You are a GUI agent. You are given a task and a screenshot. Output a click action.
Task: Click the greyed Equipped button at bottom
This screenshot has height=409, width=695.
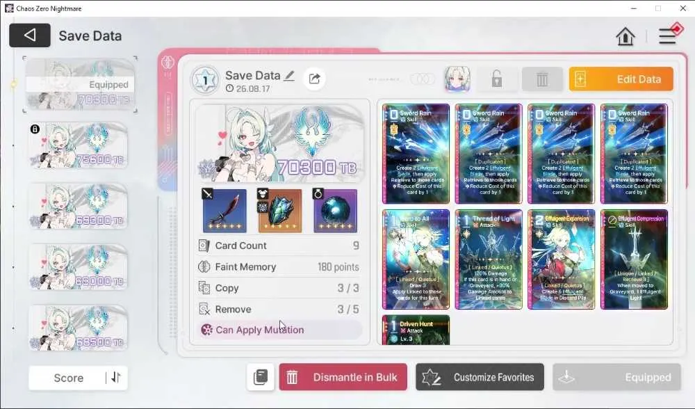tap(616, 377)
